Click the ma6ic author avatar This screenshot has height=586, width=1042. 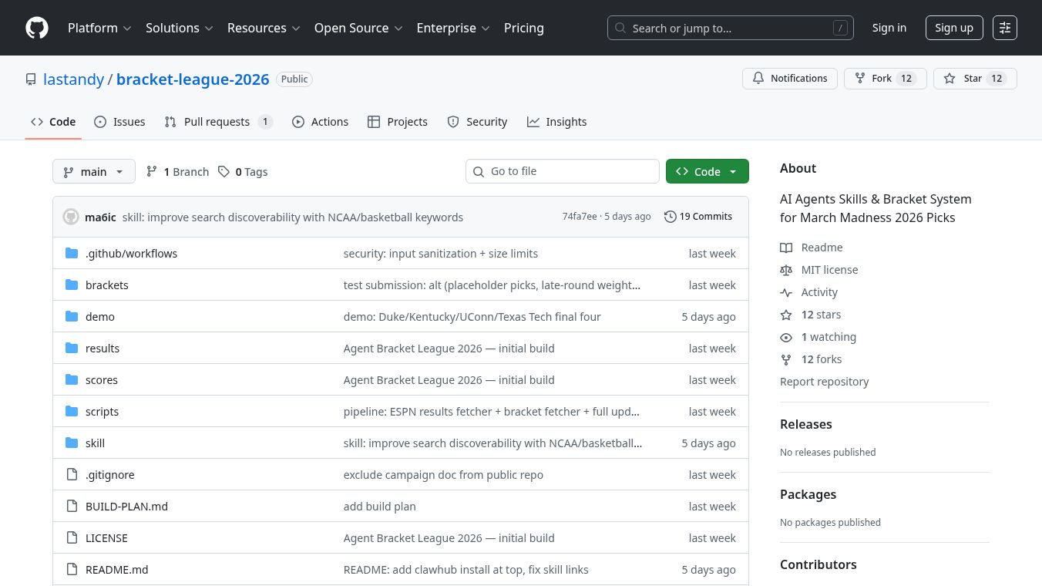(71, 217)
